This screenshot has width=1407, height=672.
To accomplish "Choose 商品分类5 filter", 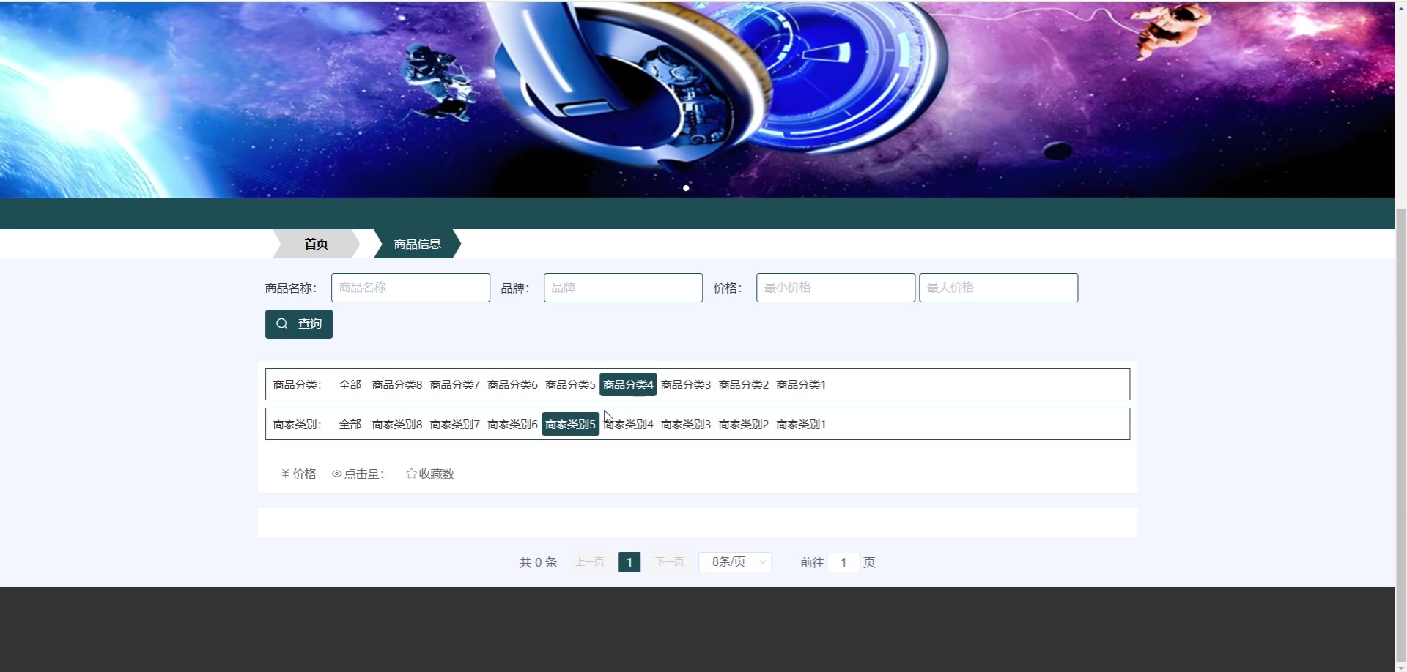I will click(570, 384).
